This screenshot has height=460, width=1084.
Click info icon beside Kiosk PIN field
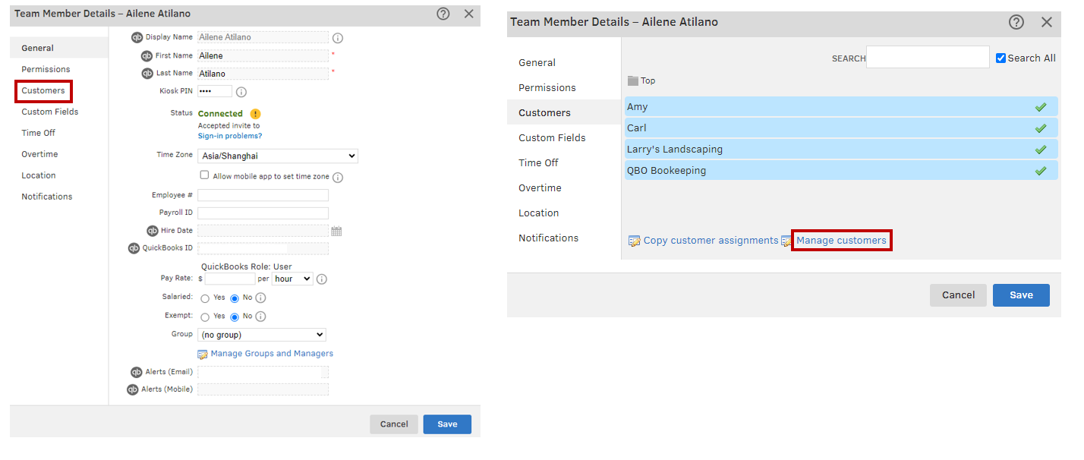[x=241, y=92]
